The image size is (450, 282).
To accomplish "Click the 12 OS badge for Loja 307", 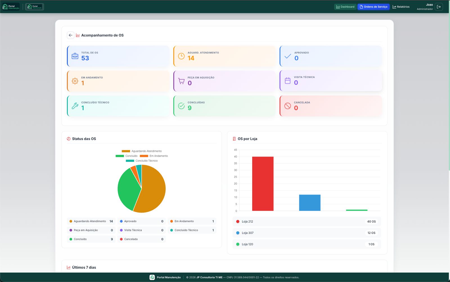I will (371, 233).
